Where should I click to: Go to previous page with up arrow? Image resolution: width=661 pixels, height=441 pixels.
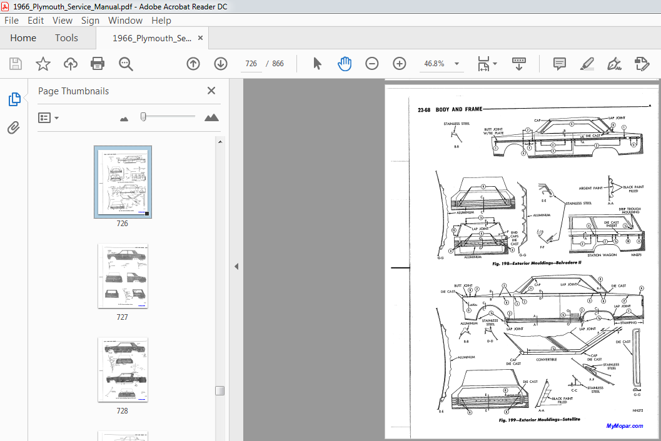(x=193, y=64)
